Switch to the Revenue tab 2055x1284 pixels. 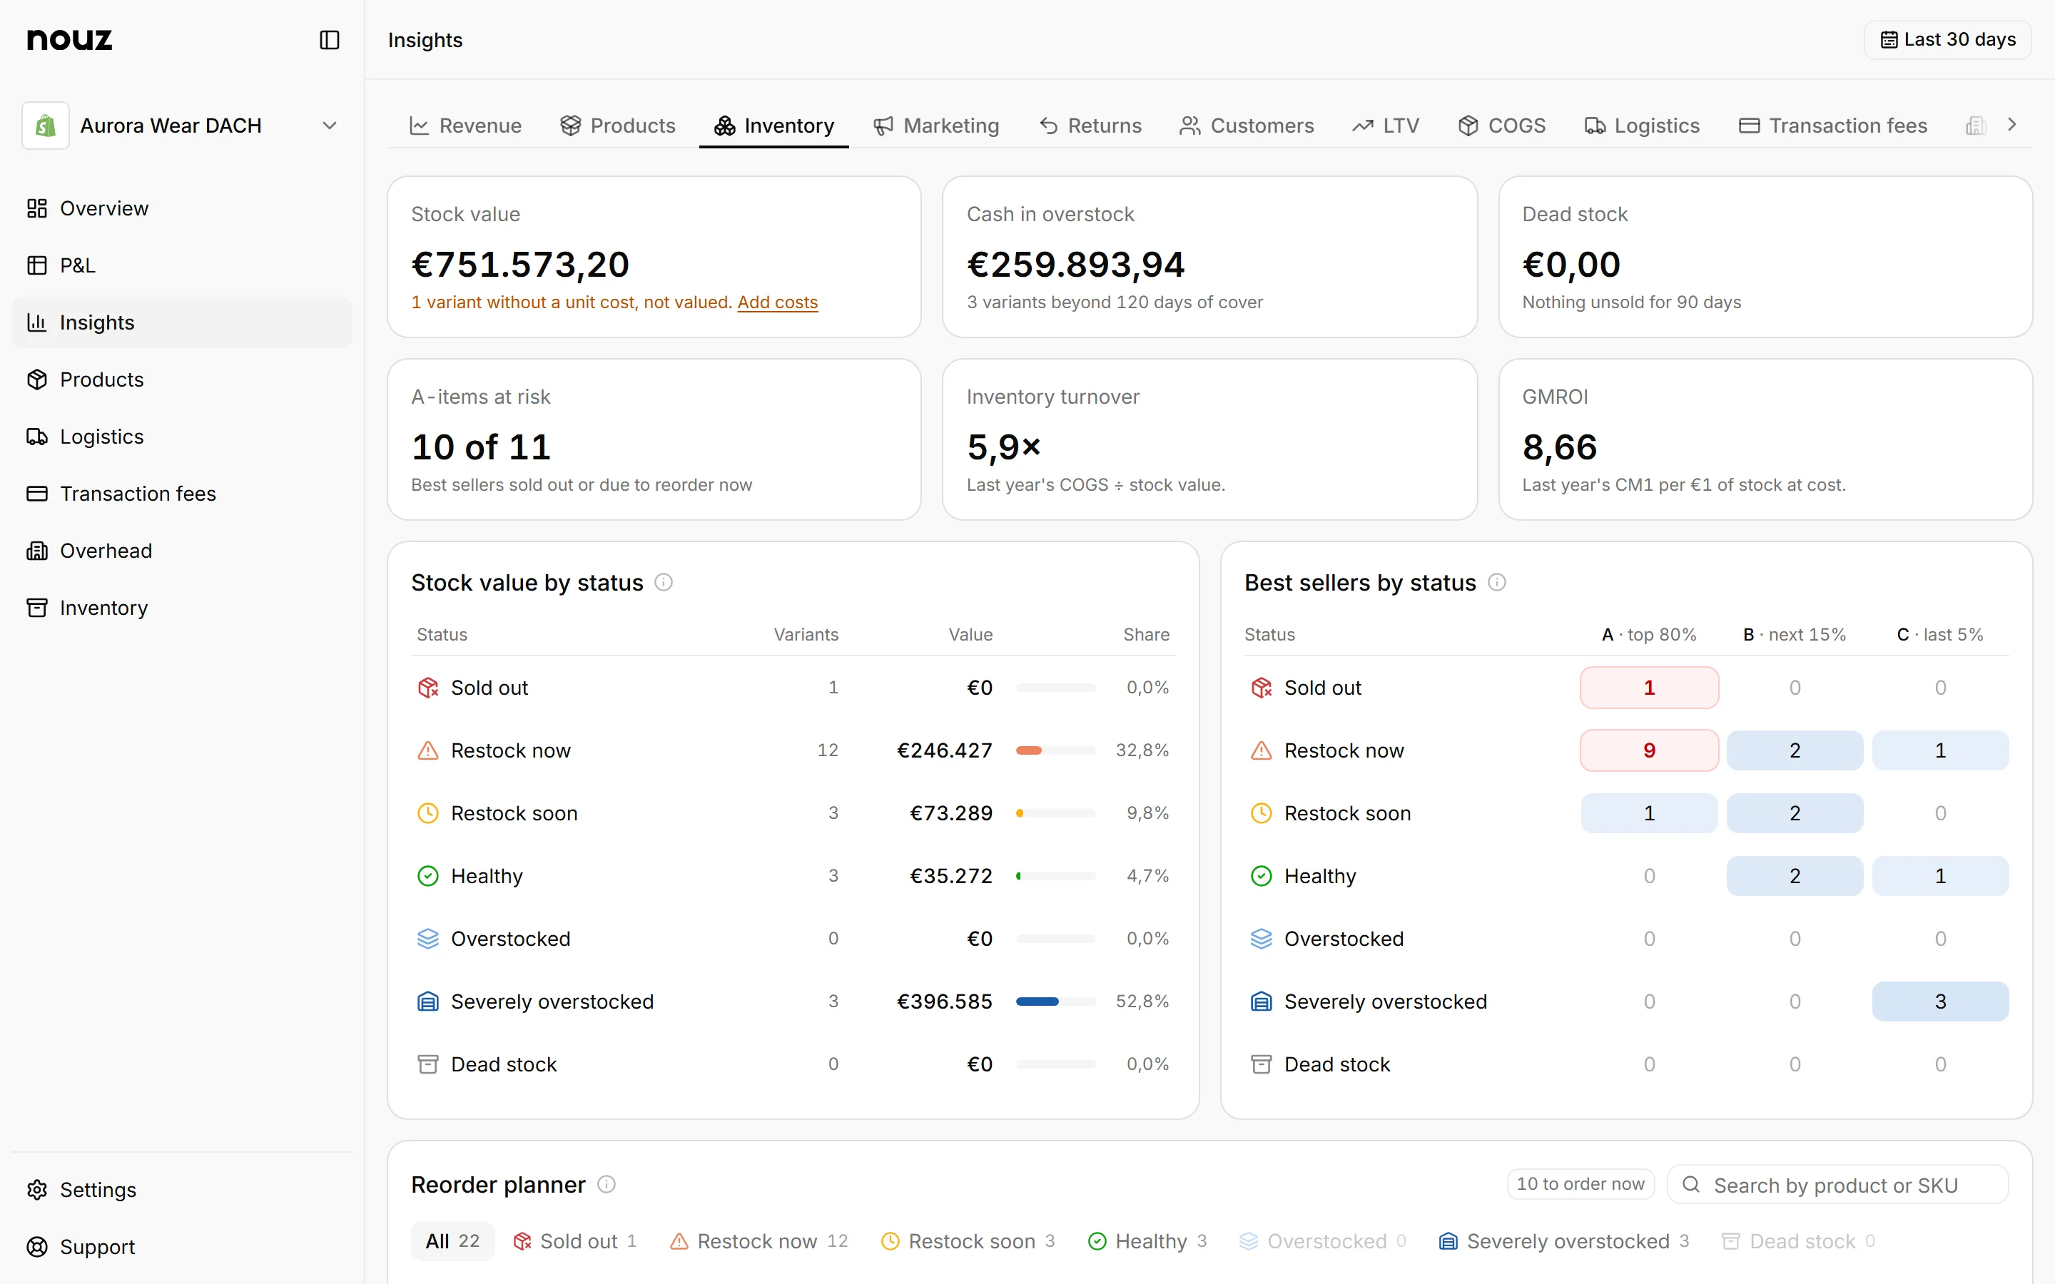(x=465, y=126)
